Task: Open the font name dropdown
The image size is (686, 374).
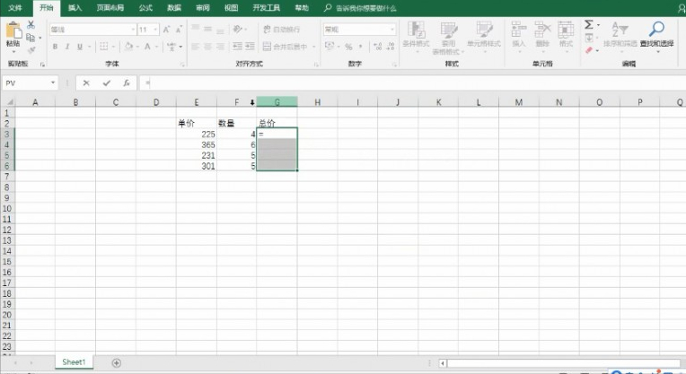Action: click(133, 30)
